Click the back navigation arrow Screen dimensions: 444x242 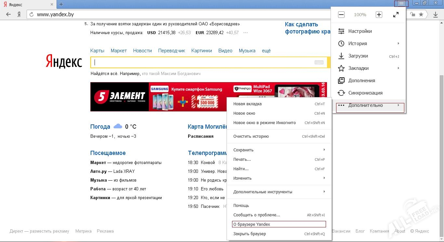tap(8, 14)
